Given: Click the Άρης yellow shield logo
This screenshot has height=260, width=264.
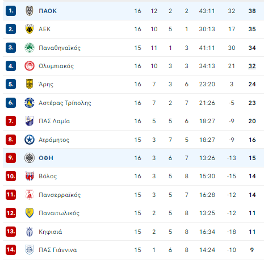Looking at the screenshot, I should 30,84.
